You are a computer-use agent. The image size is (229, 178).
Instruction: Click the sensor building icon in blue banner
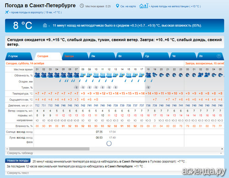[x=45, y=25]
